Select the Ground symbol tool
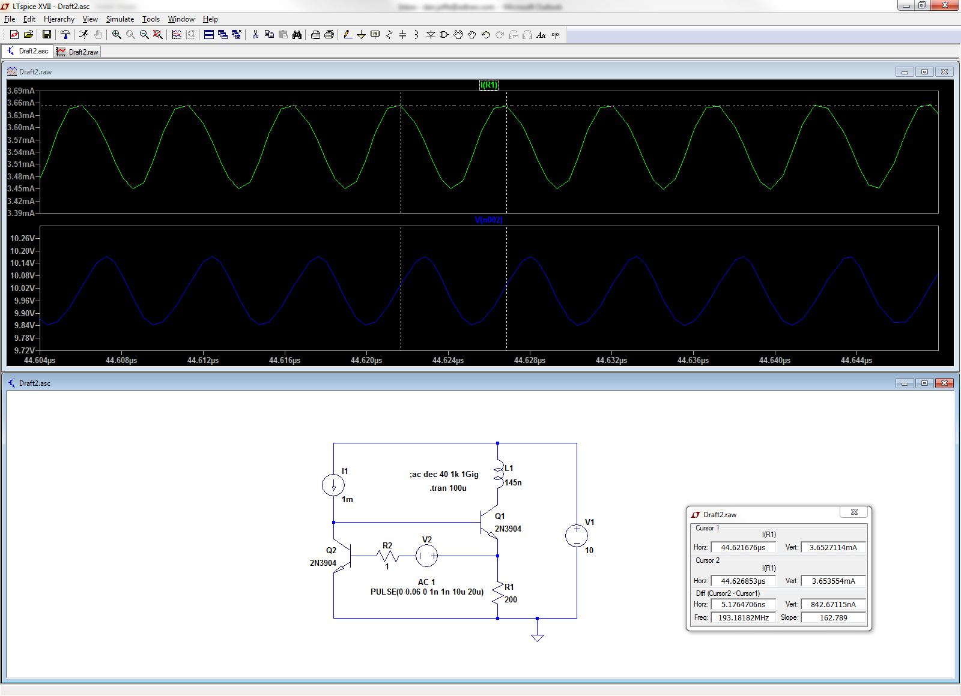This screenshot has height=696, width=961. (x=362, y=35)
